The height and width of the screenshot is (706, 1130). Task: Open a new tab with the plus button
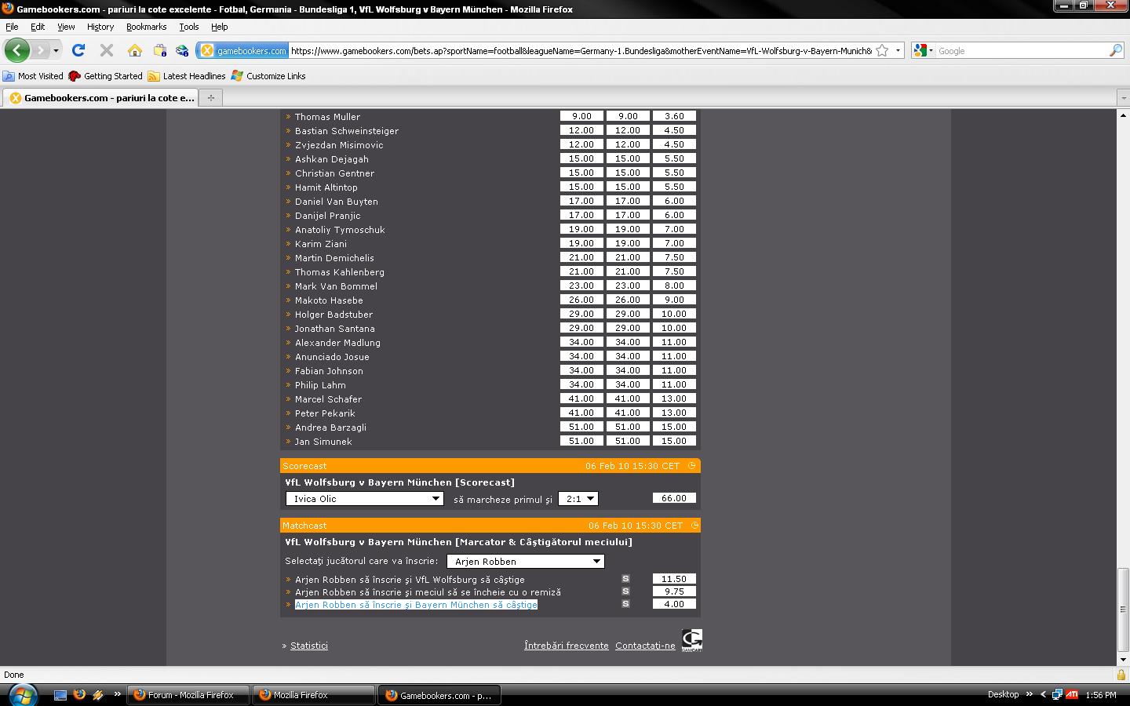click(x=210, y=98)
